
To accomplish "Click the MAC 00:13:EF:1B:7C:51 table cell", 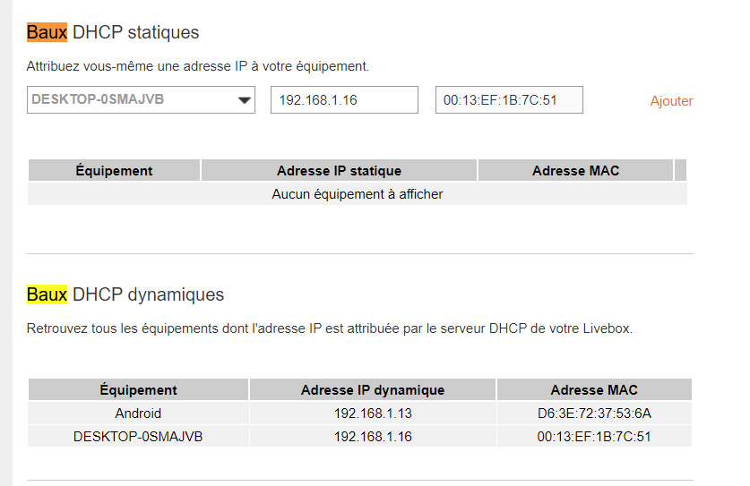I will [x=594, y=436].
